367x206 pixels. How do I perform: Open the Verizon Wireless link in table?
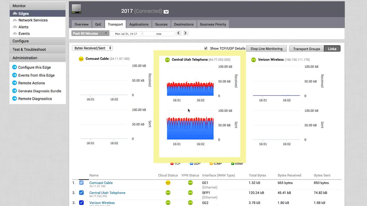pyautogui.click(x=102, y=203)
